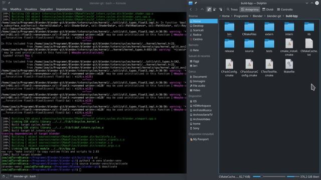
Task: Adjust the icon zoom slider in Dolphin status bar
Action: pos(269,176)
